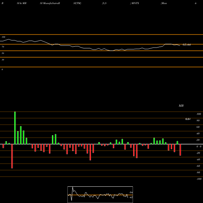Click the MNTX ticker text in header

click(135, 3)
